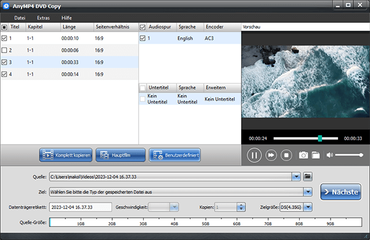Click the Nächste button
The image size is (370, 240).
341,192
